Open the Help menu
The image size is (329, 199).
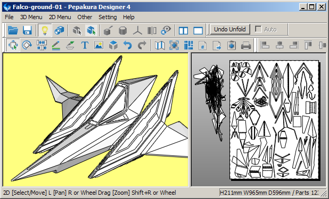(x=128, y=17)
